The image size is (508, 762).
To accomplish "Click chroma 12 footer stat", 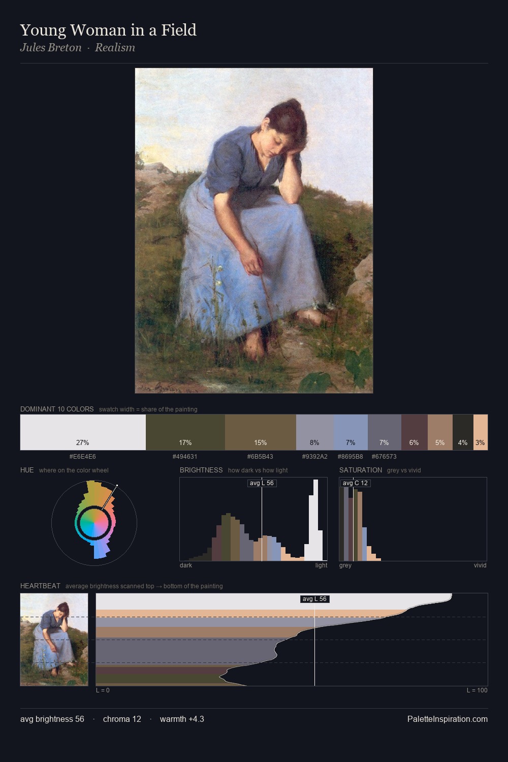I will click(x=122, y=719).
